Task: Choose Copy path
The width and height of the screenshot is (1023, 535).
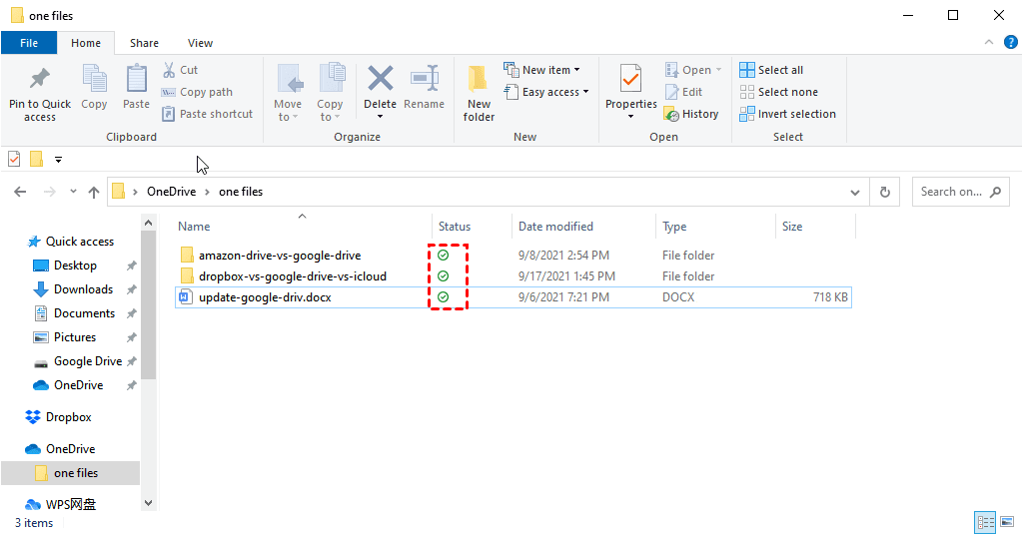Action: 197,92
